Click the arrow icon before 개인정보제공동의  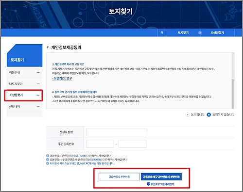click(48, 47)
